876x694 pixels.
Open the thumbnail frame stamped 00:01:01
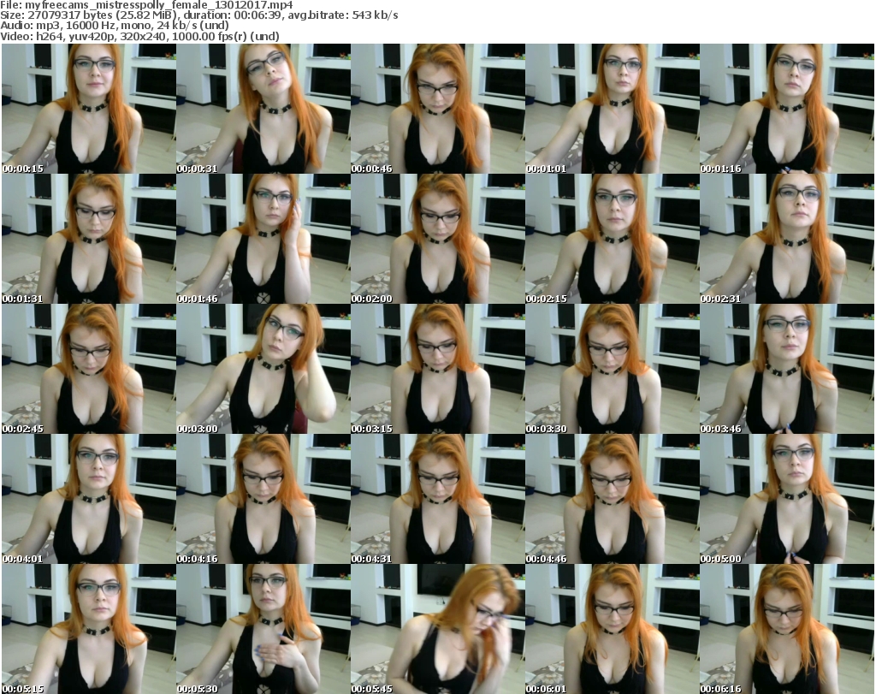613,109
